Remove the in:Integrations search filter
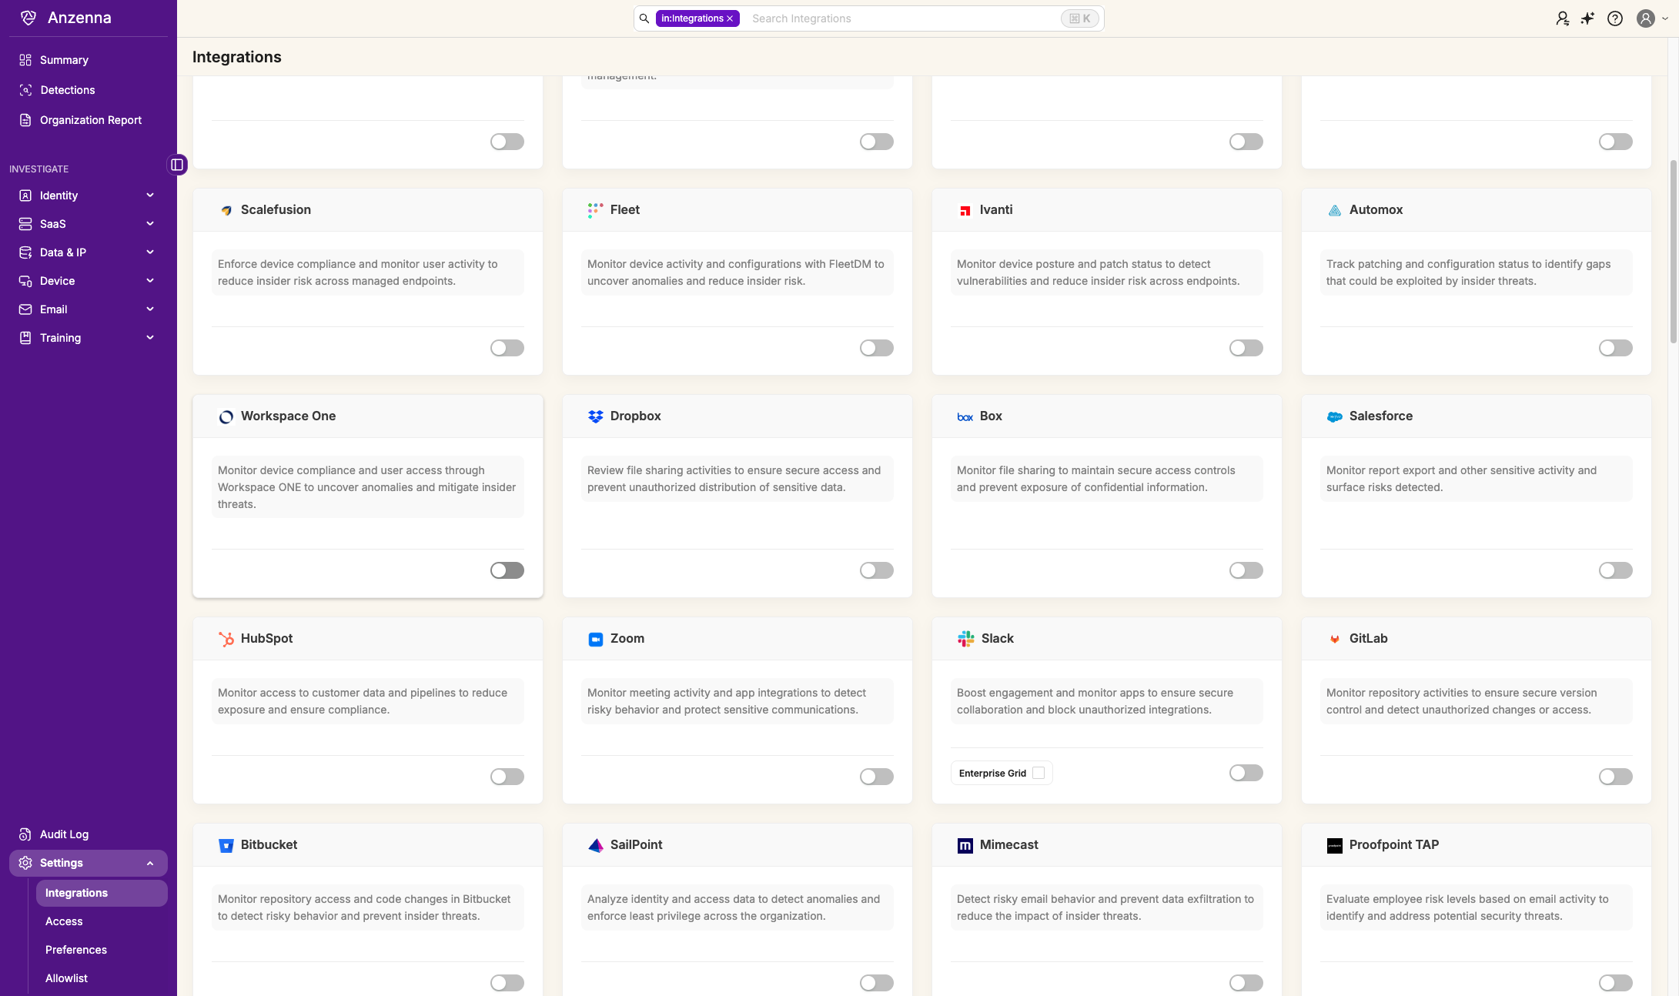 coord(730,18)
